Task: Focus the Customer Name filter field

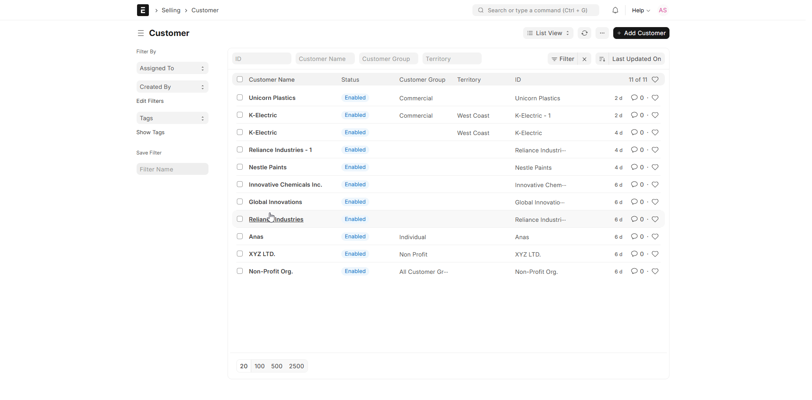Action: (x=325, y=59)
